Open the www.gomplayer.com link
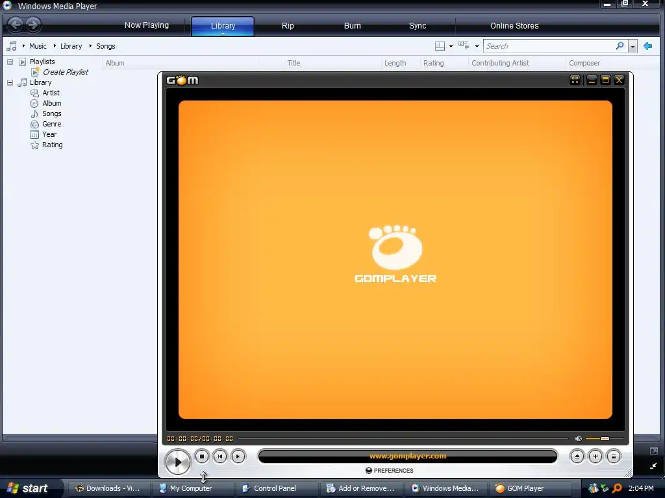The width and height of the screenshot is (665, 498). pos(408,456)
